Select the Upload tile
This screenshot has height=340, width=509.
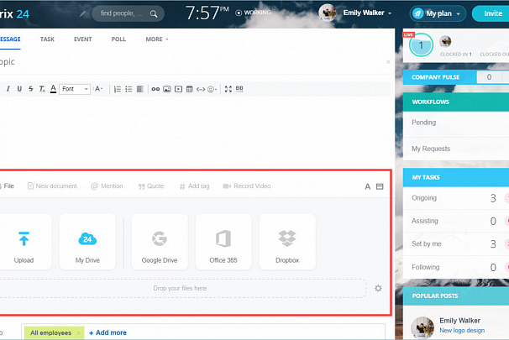tap(24, 242)
